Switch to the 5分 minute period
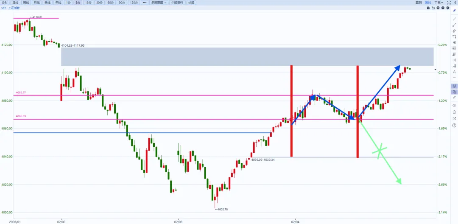 (x=78, y=3)
